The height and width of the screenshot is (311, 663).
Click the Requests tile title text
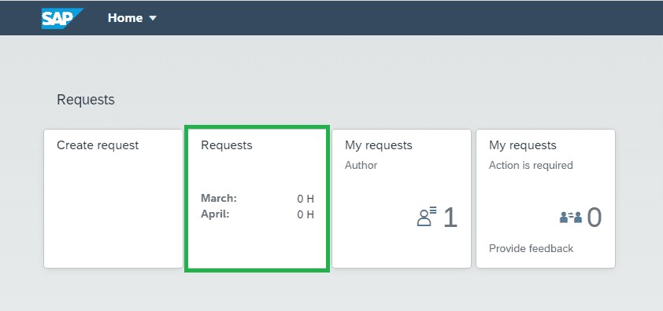tap(227, 145)
